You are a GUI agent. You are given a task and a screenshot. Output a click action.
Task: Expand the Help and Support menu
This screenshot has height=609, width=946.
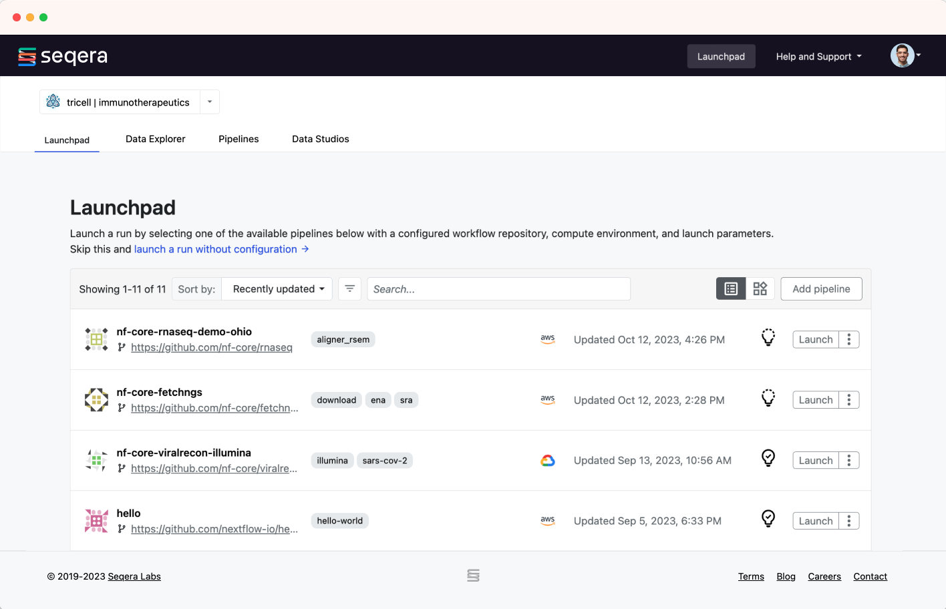[x=818, y=57]
